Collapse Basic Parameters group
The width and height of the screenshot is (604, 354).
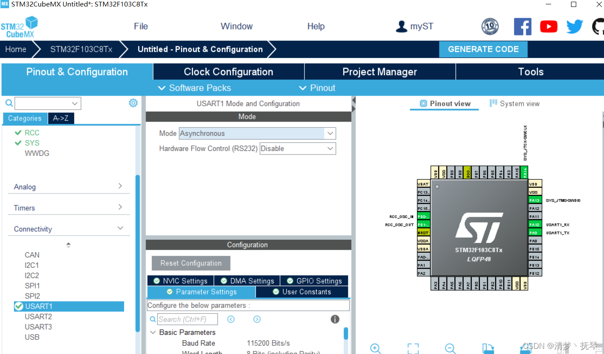click(153, 332)
